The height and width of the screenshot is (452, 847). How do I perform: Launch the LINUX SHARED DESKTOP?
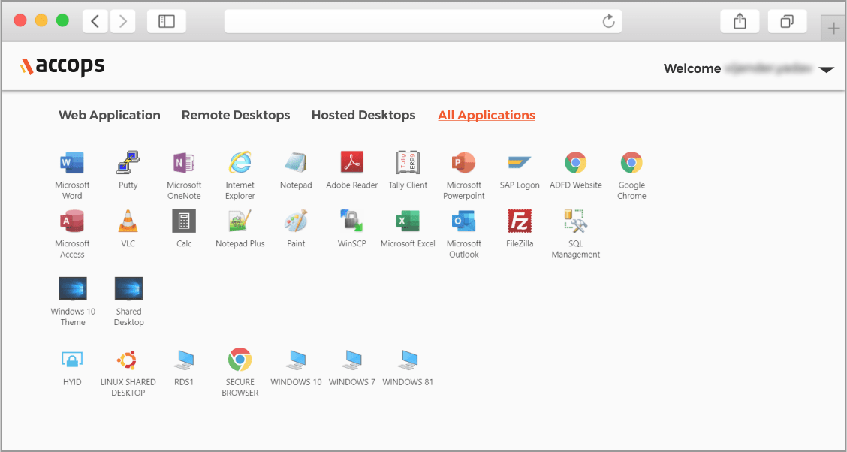click(x=128, y=359)
